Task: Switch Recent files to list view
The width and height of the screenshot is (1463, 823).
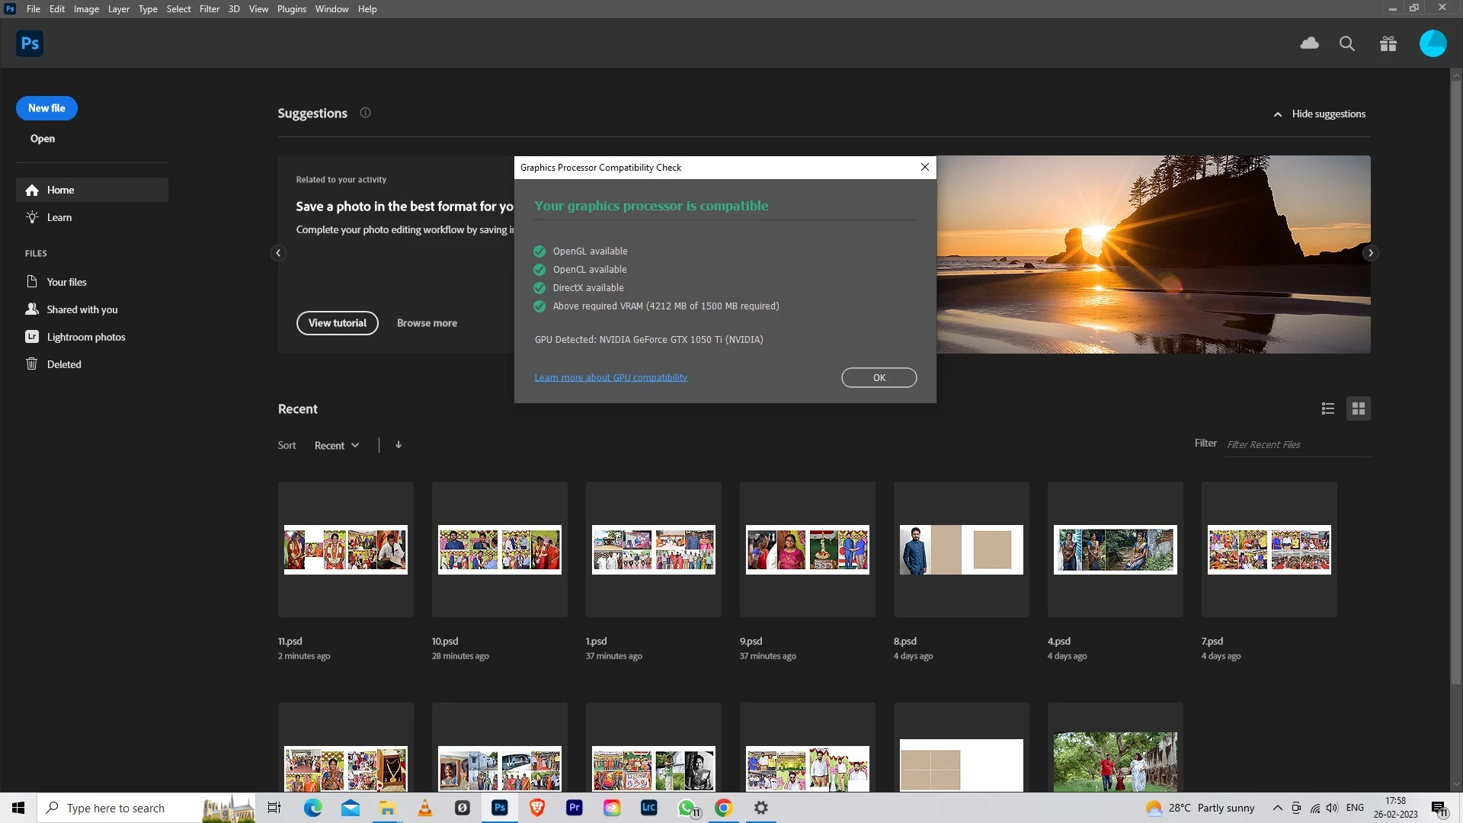Action: (x=1327, y=408)
